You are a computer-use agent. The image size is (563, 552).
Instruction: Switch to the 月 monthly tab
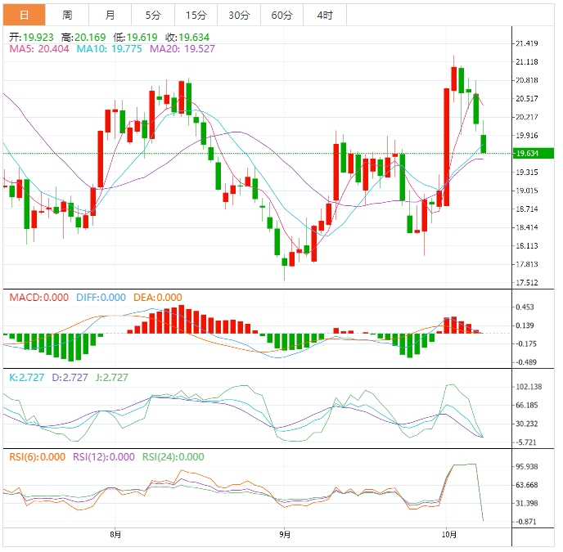point(110,15)
